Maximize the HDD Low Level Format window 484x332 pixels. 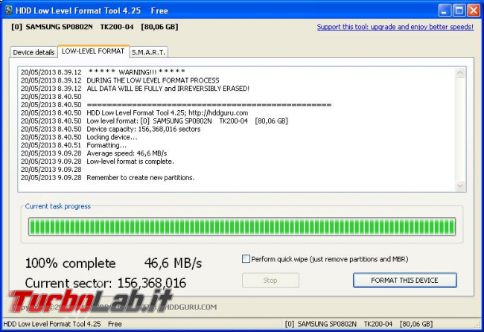coord(459,11)
